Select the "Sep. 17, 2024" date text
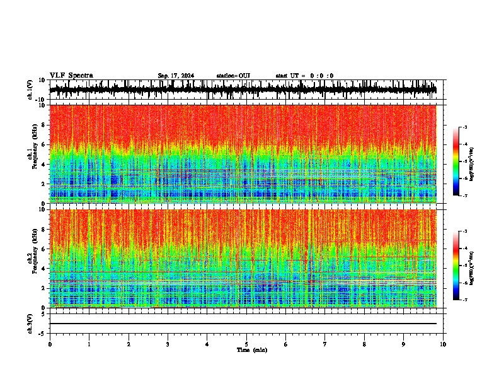Viewport: 499px width, 386px height. [x=176, y=76]
